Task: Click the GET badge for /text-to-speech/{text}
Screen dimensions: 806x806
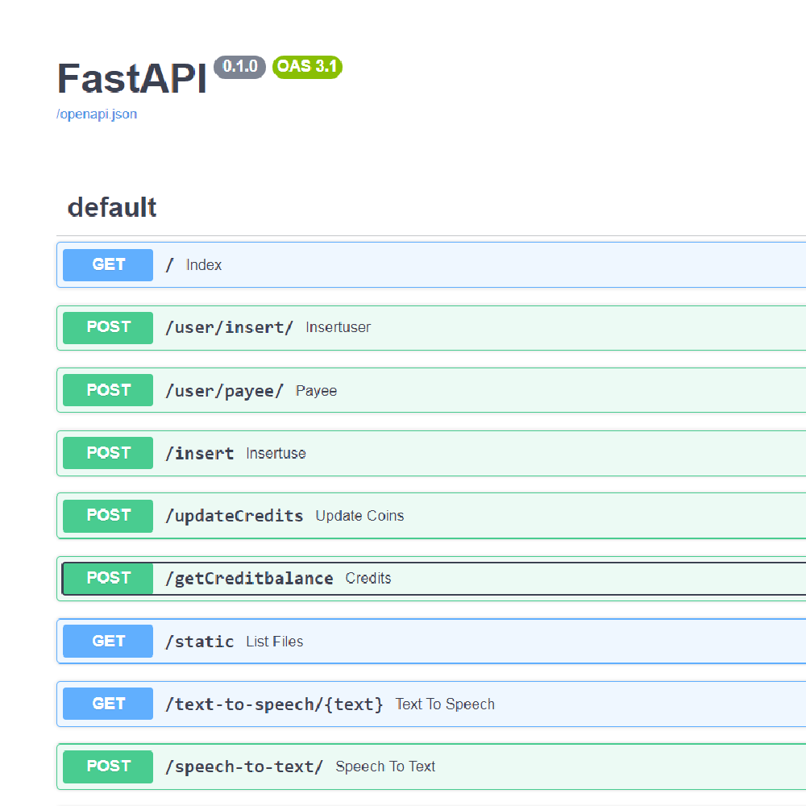Action: pos(108,704)
